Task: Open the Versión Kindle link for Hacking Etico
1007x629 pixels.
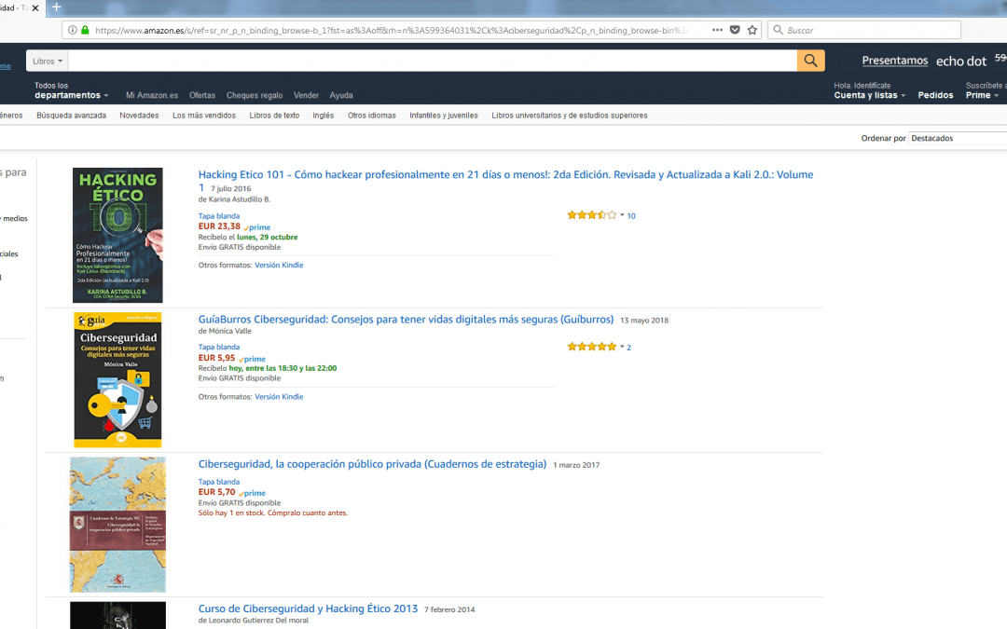Action: pyautogui.click(x=279, y=264)
